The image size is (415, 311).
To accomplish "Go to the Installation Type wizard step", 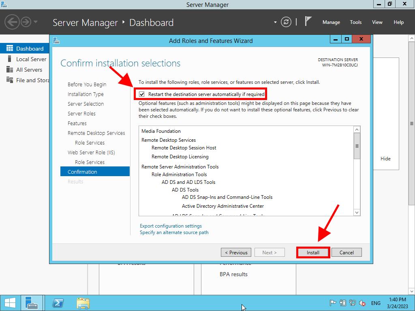I will (86, 94).
